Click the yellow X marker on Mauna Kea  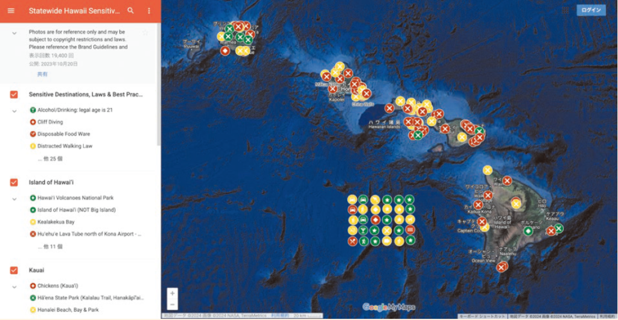517,204
